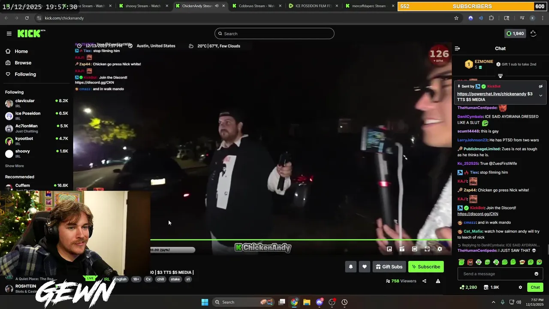Screen dimensions: 549x309
Task: Bookmark this page with the star
Action: pyautogui.click(x=456, y=18)
